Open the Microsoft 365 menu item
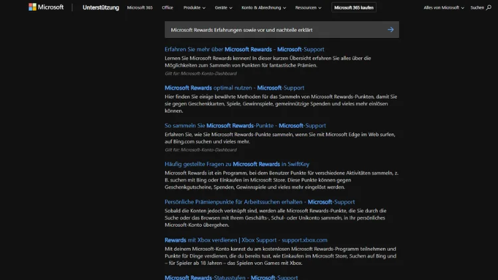 pos(139,7)
